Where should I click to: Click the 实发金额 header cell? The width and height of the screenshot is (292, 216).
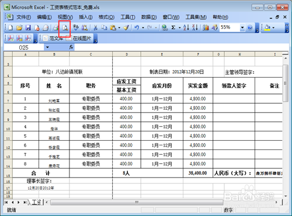click(198, 86)
